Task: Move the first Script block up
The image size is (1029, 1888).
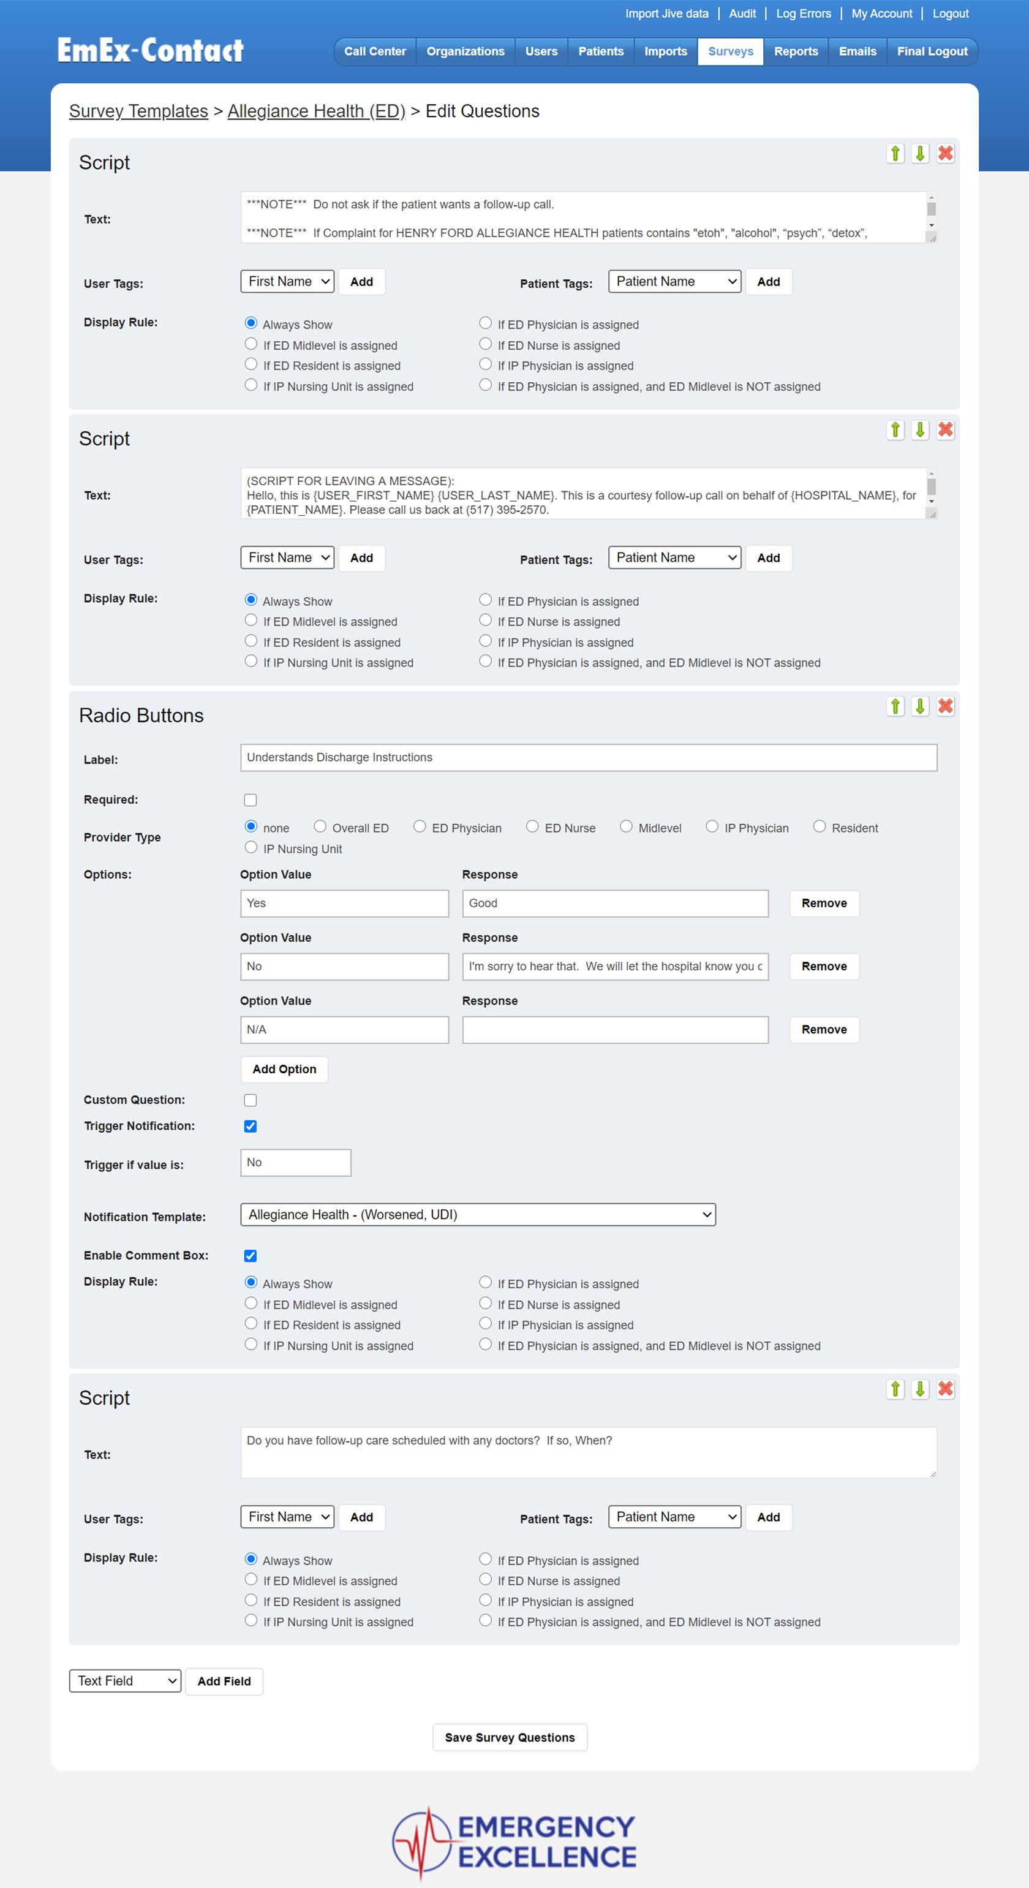Action: coord(895,153)
